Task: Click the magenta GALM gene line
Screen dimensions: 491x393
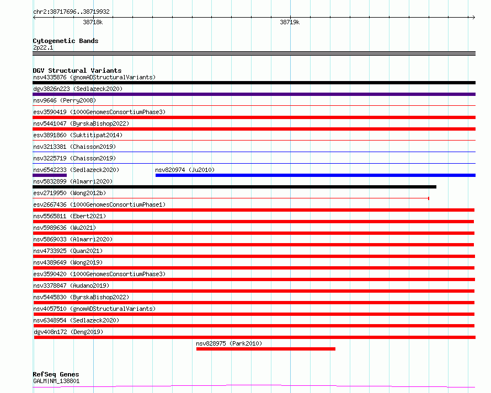Action: (x=254, y=386)
